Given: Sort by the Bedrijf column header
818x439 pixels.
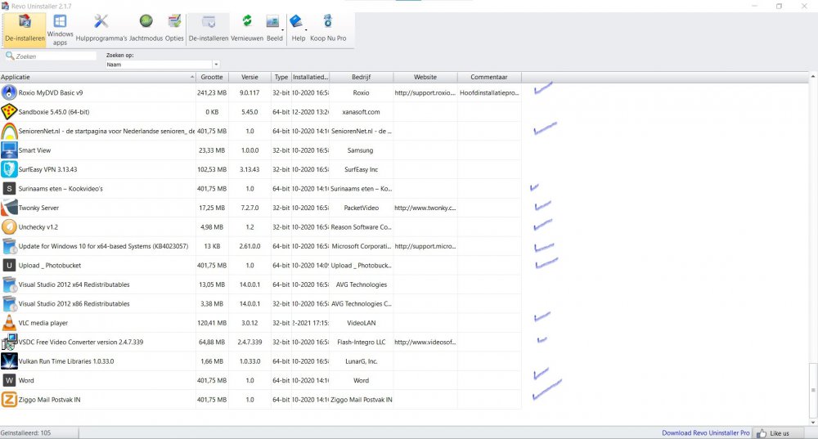Looking at the screenshot, I should click(361, 77).
